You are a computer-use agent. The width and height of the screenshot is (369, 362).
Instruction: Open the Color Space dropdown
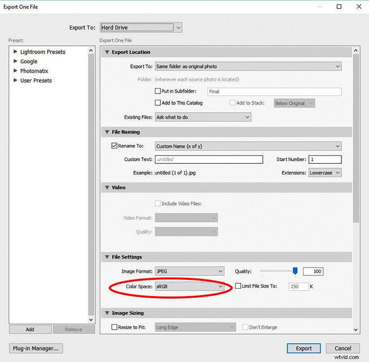(x=189, y=286)
